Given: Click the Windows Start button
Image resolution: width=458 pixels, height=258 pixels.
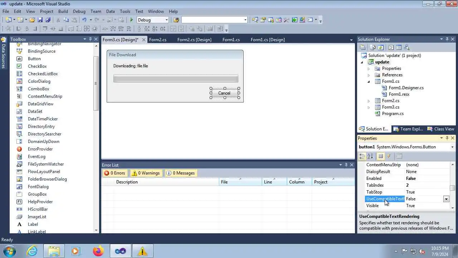Looking at the screenshot, I should pos(9,251).
